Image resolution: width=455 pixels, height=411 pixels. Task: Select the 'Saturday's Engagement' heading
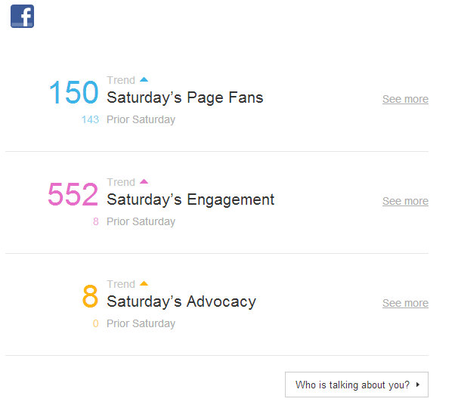(x=190, y=200)
